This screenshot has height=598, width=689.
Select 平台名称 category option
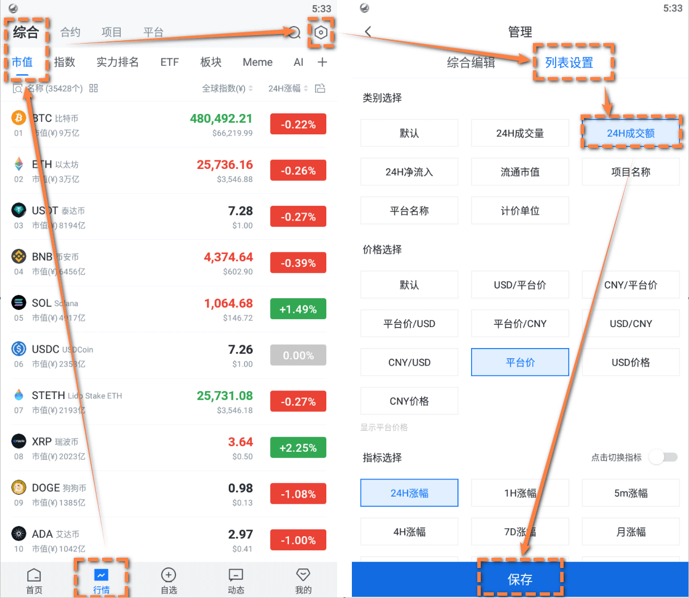coord(409,210)
